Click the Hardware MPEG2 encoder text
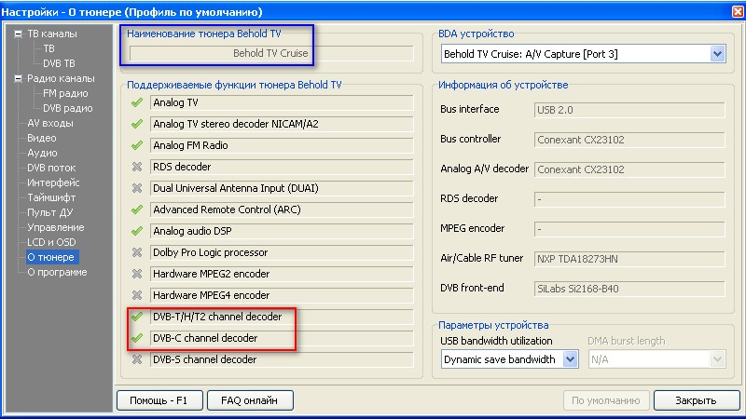Image resolution: width=746 pixels, height=419 pixels. (212, 274)
